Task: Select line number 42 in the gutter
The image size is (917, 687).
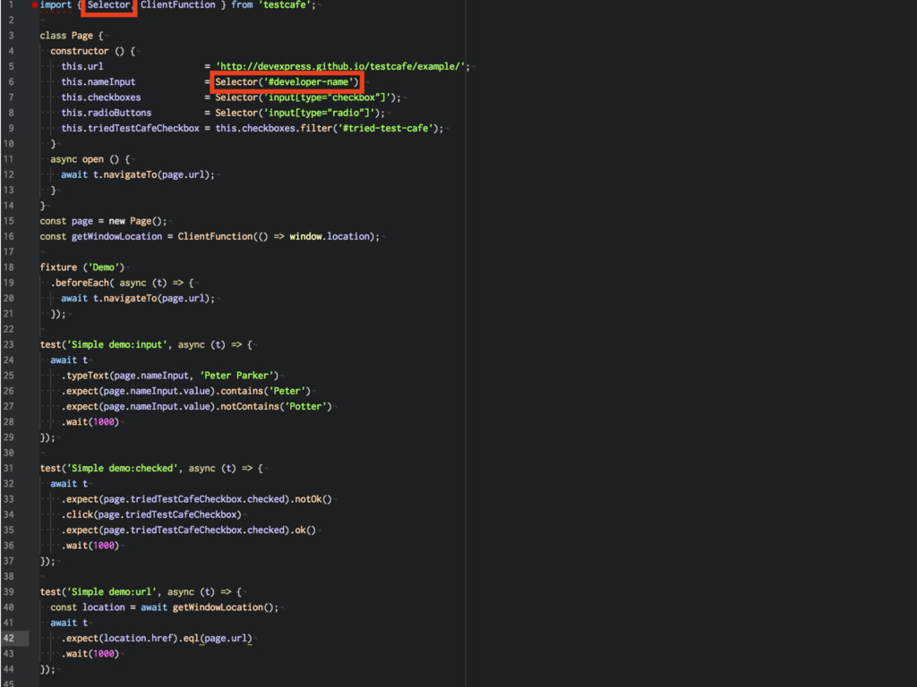Action: 8,638
